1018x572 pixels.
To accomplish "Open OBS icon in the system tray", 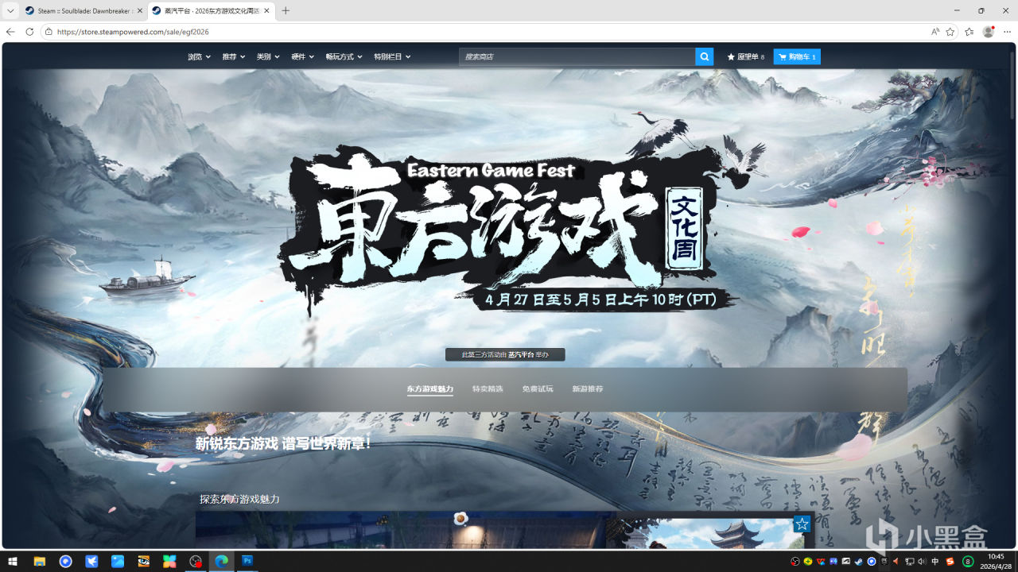I will [x=795, y=562].
